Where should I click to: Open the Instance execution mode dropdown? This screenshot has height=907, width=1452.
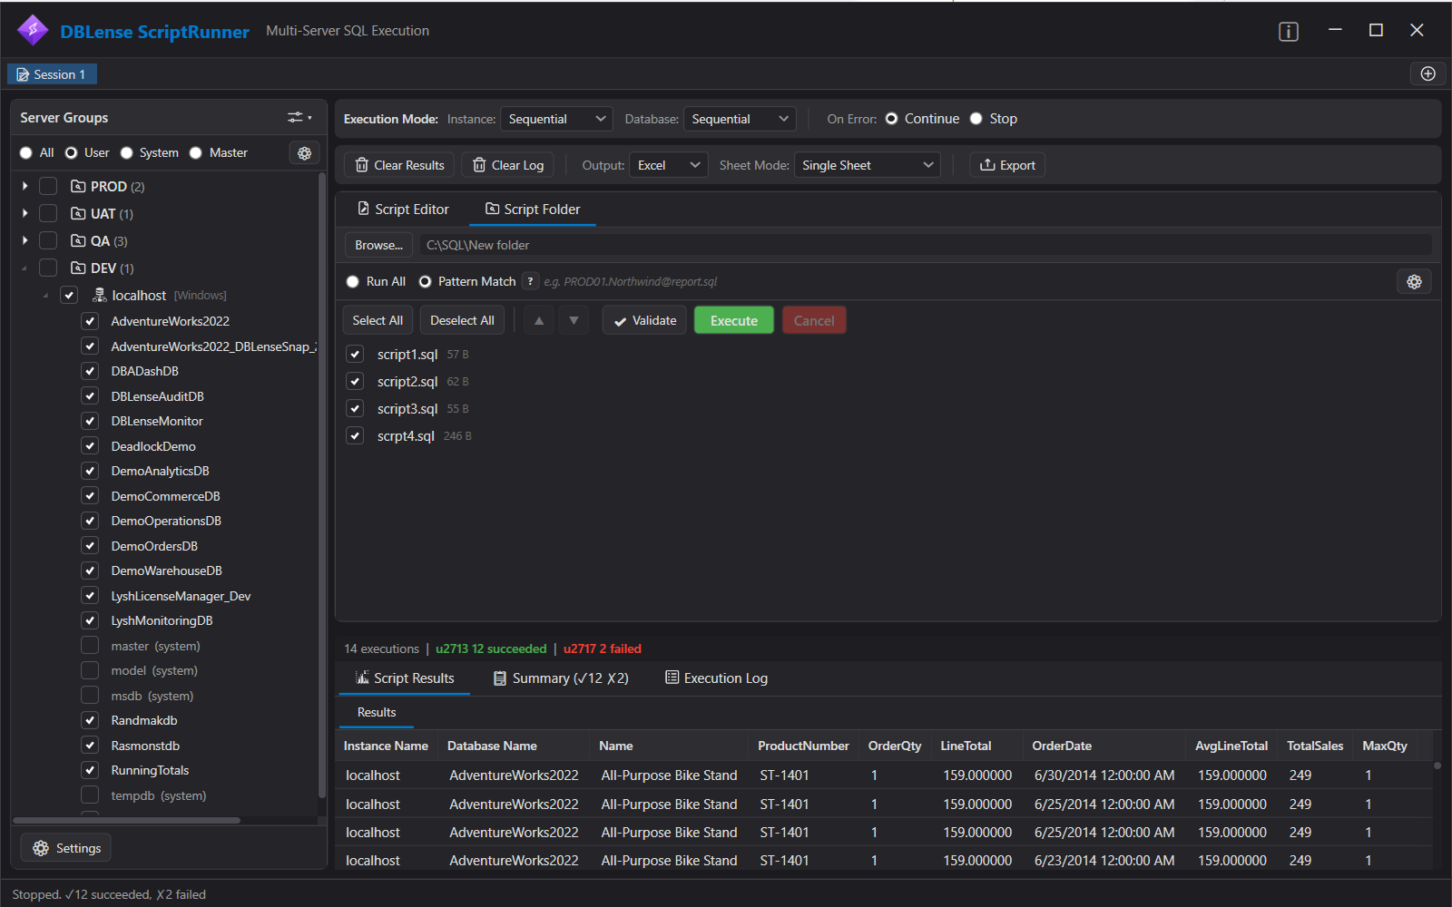556,119
